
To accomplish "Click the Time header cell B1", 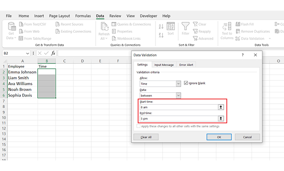I will click(x=47, y=66).
